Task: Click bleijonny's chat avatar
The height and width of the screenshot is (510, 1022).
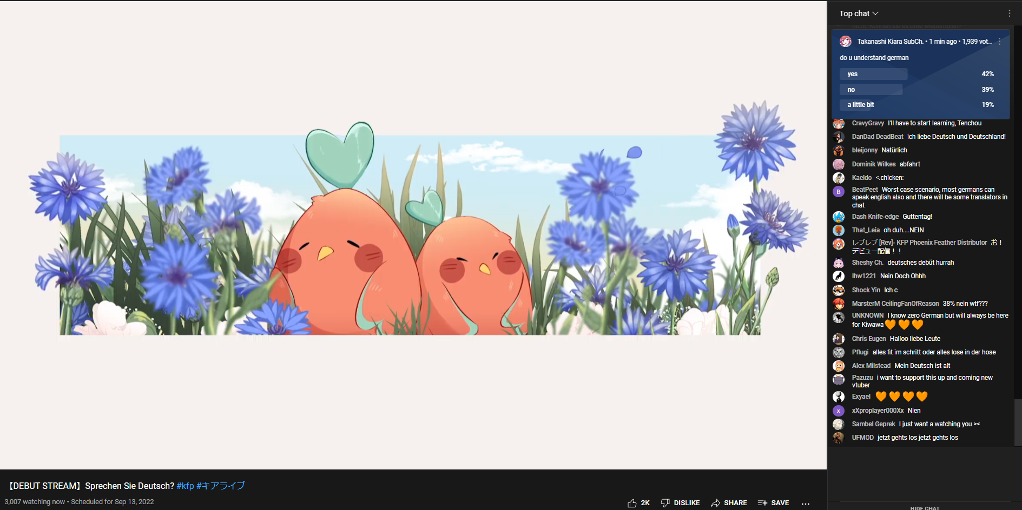Action: pos(839,151)
